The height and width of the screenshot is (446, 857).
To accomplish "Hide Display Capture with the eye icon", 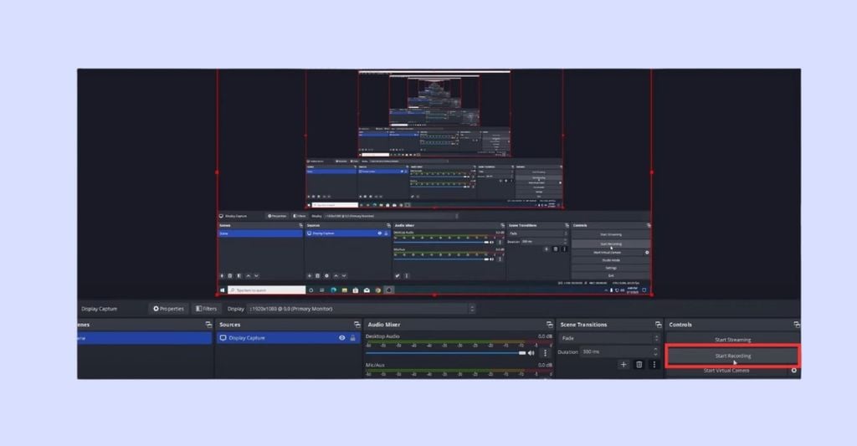I will 342,338.
